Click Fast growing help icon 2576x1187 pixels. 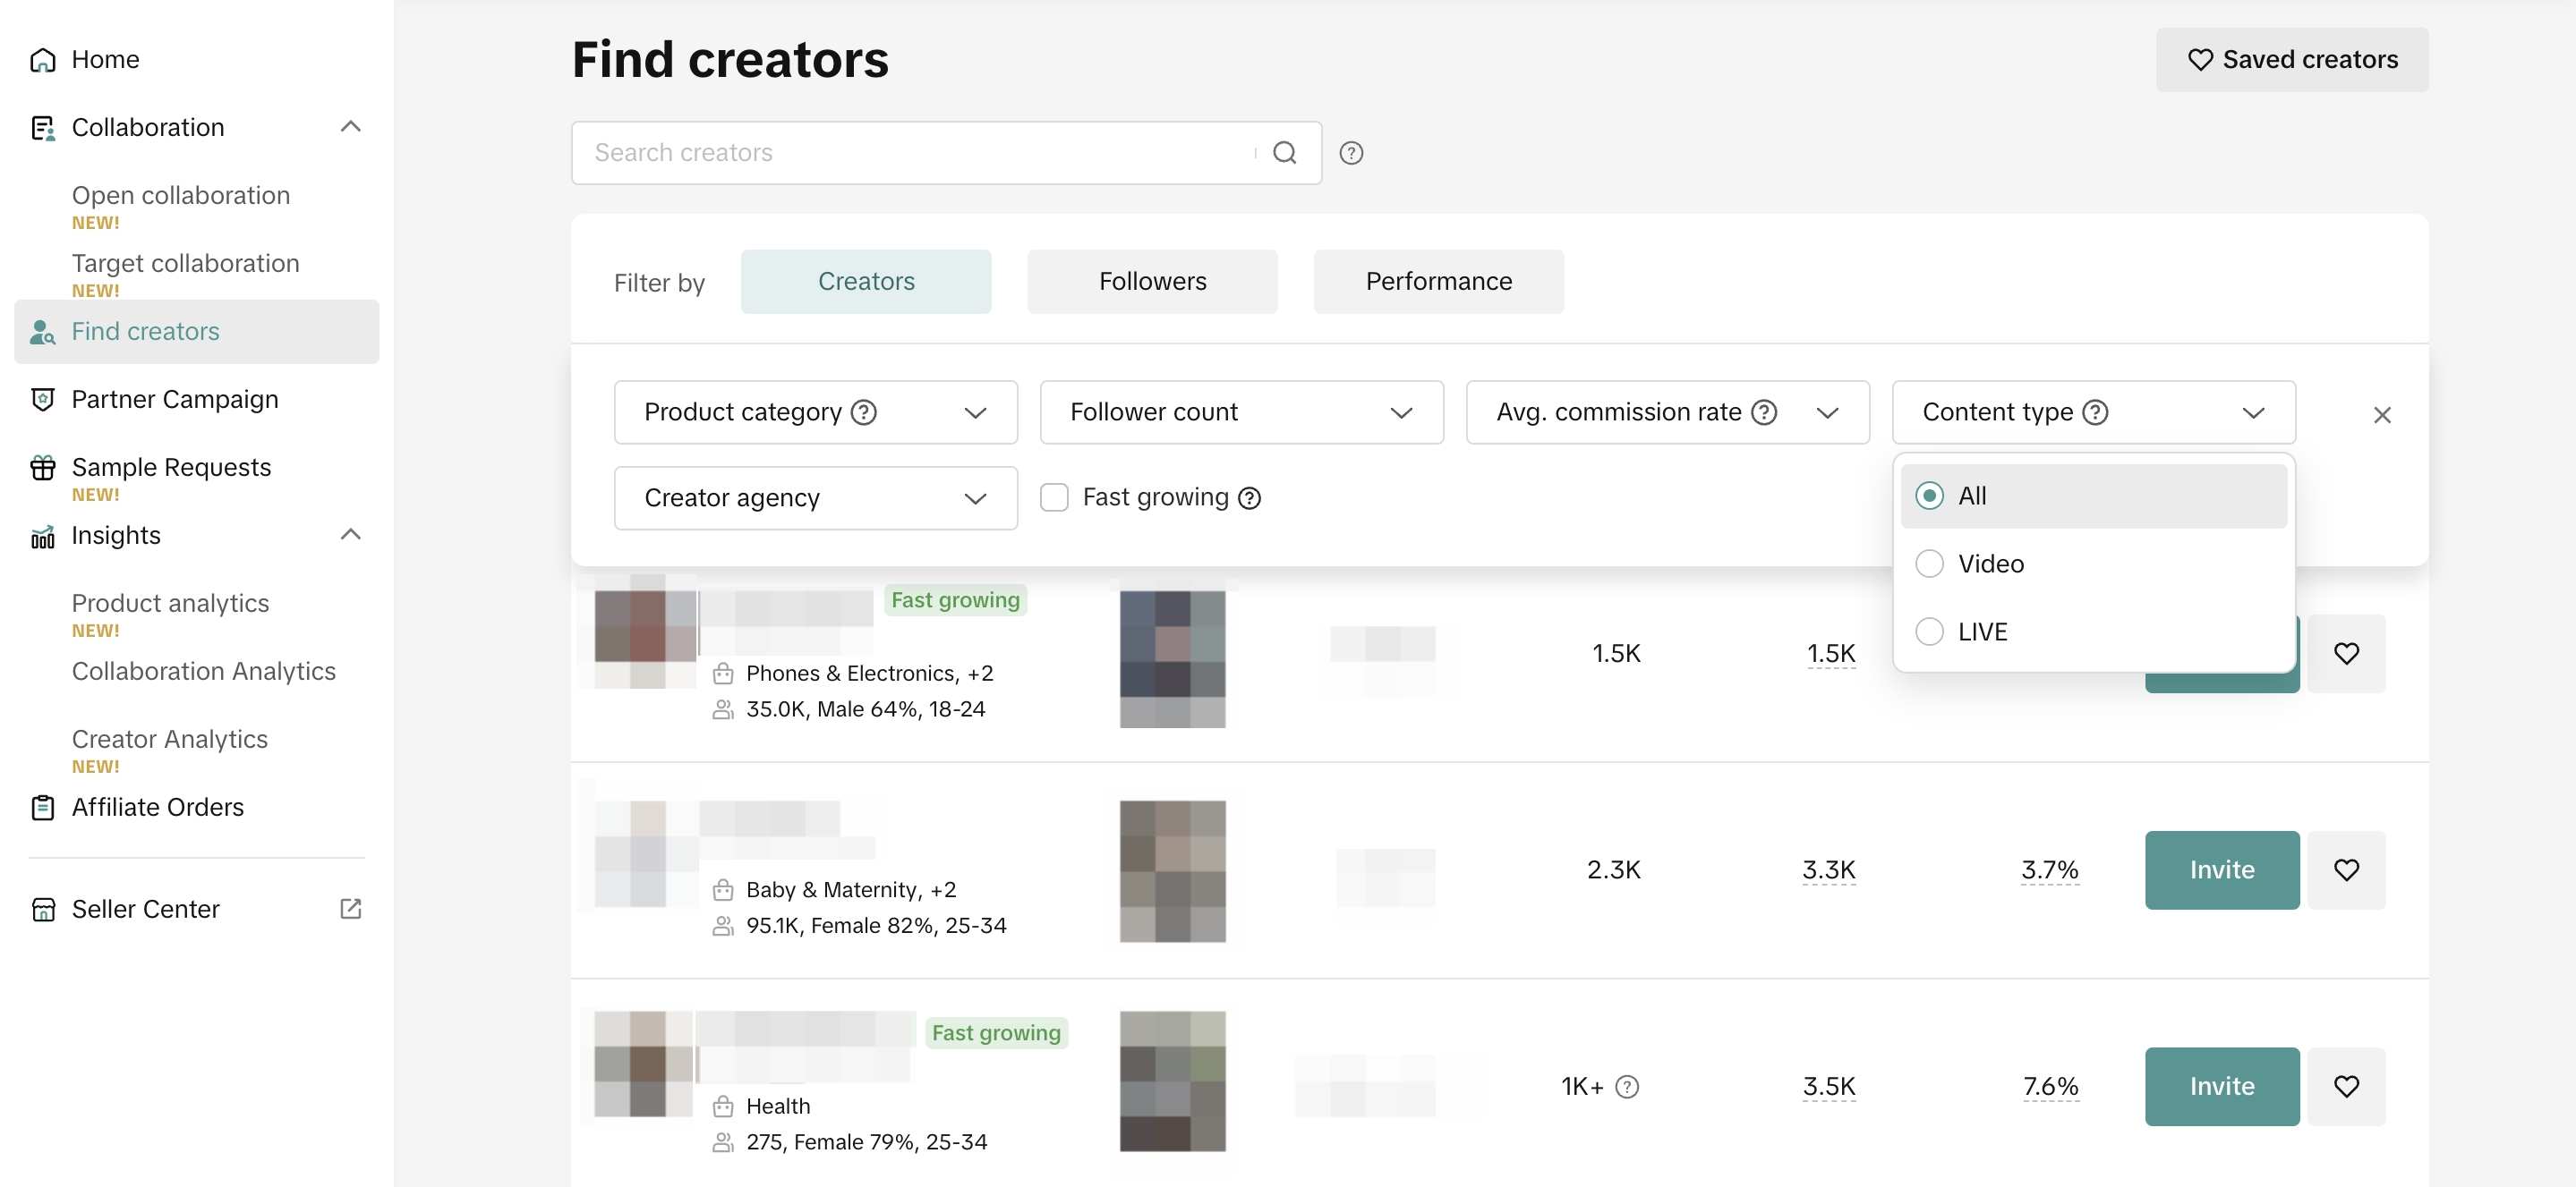tap(1249, 497)
